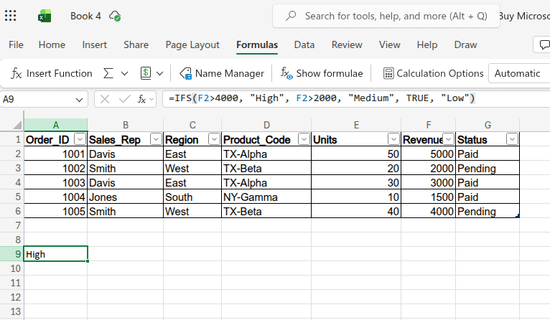Click the Calculation Options button
Screen dimensions: 550x320
tap(433, 73)
